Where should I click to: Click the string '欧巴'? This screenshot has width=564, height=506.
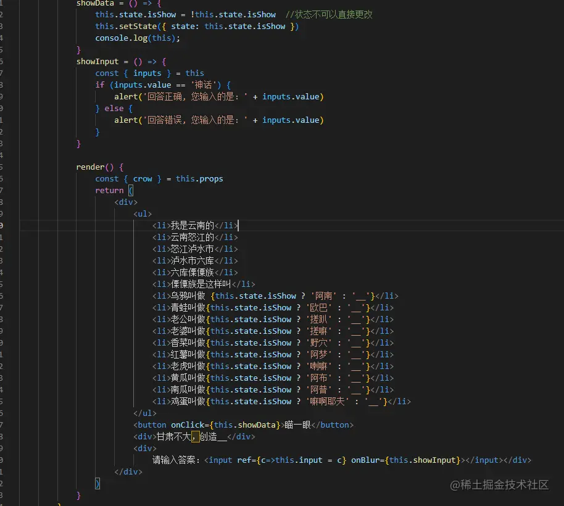318,308
